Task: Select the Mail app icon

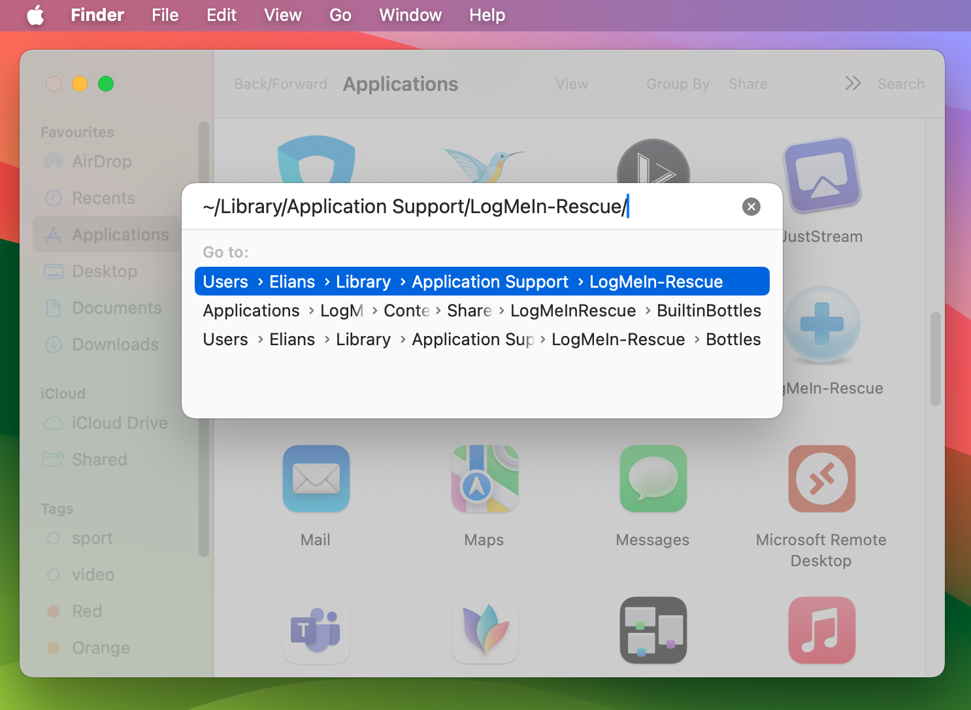Action: [316, 479]
